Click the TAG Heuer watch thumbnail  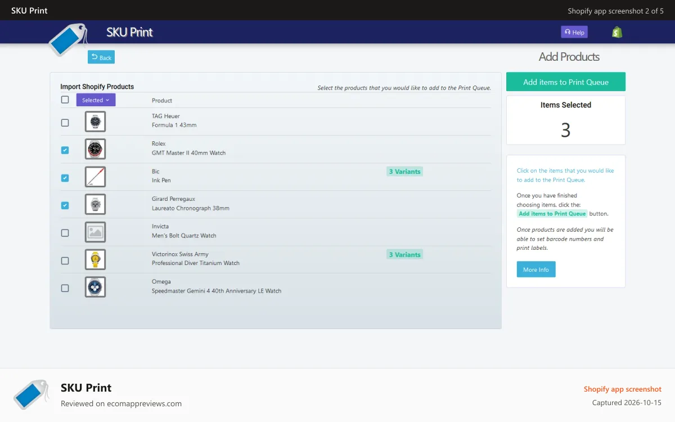pos(95,122)
